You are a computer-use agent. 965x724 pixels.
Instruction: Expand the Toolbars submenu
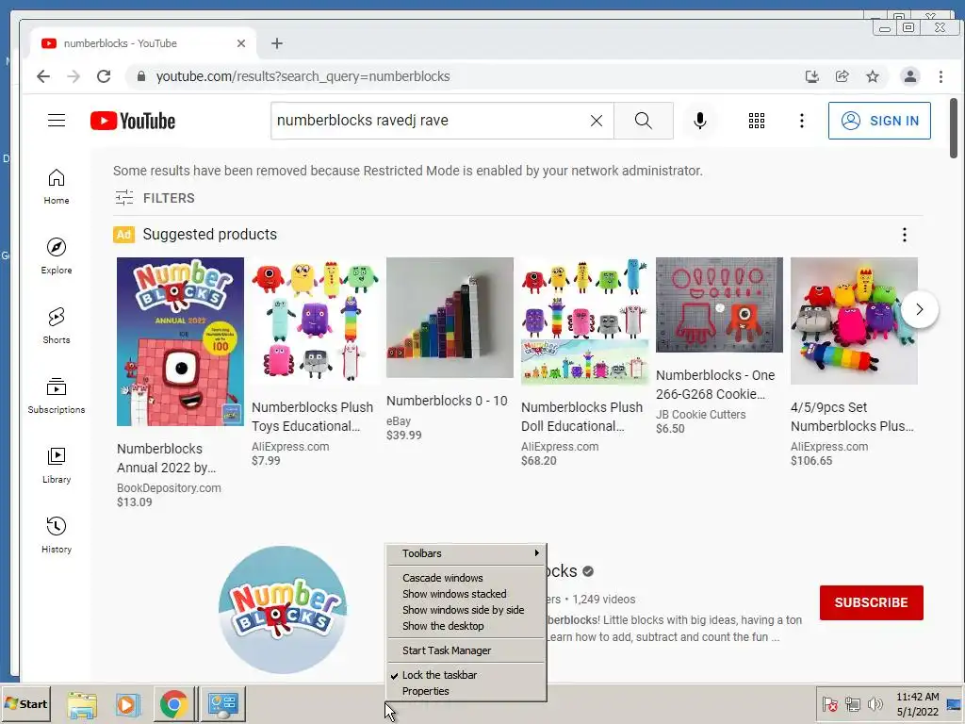[466, 553]
